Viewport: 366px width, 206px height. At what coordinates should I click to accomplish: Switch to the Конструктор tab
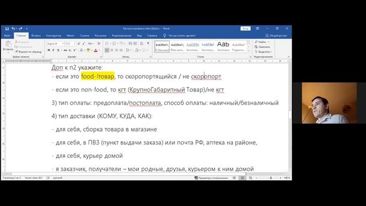53,35
